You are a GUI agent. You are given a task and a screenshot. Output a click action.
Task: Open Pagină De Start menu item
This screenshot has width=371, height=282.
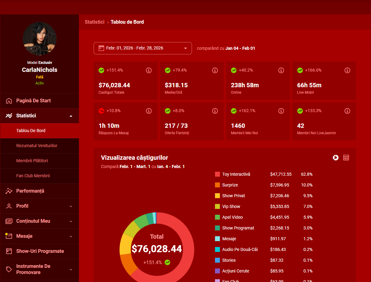coord(40,101)
